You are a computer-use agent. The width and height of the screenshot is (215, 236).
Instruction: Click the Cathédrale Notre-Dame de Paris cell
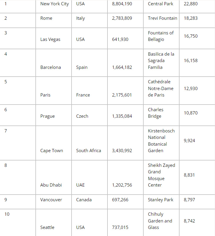(161, 88)
